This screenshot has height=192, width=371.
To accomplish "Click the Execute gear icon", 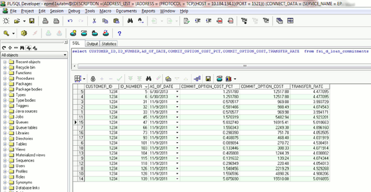I will click(24, 33).
